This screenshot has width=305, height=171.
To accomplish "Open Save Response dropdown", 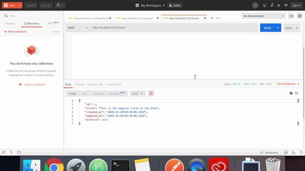I will 288,84.
